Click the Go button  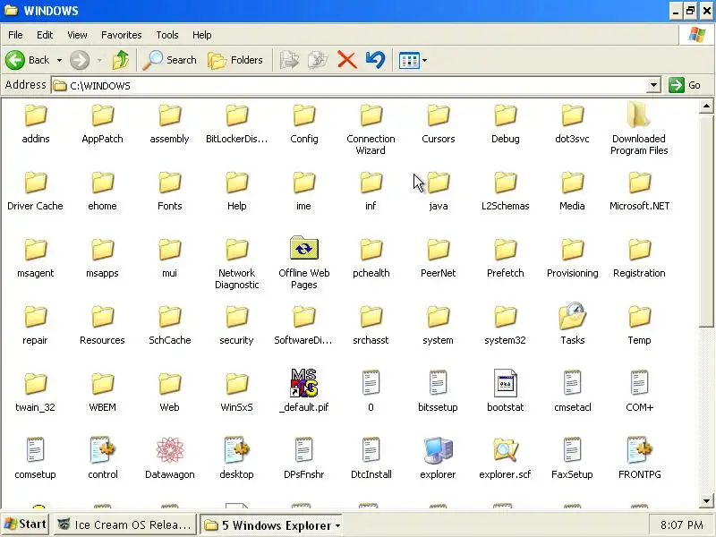[685, 85]
